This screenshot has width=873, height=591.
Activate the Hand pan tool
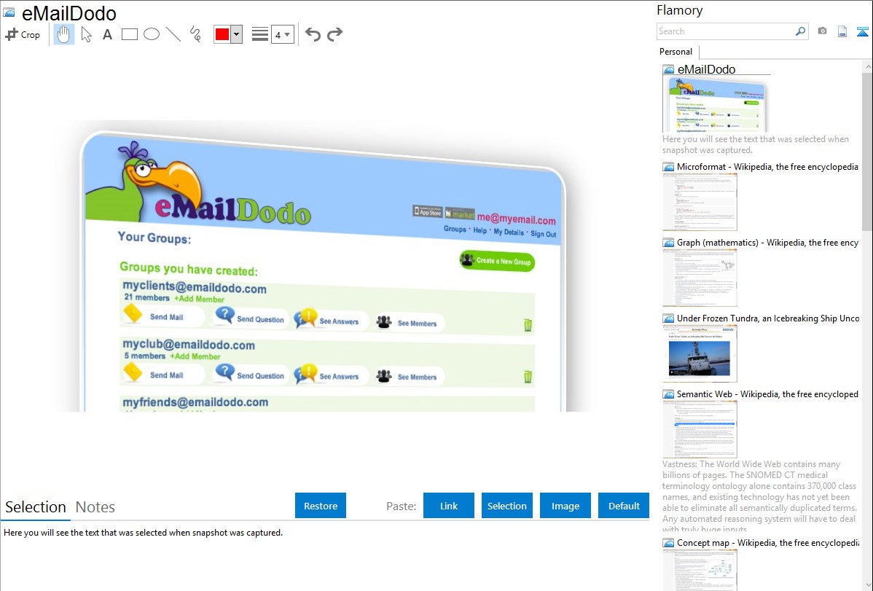point(63,34)
